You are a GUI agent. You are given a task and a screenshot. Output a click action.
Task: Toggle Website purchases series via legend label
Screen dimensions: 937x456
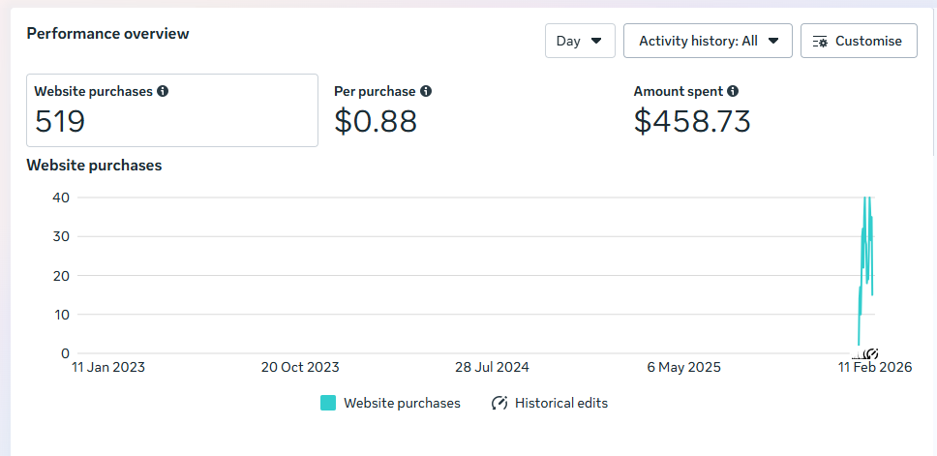[x=402, y=403]
